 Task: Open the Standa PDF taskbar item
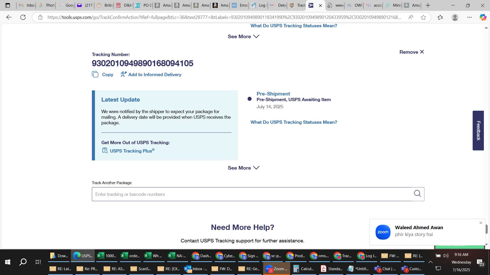tap(332, 269)
